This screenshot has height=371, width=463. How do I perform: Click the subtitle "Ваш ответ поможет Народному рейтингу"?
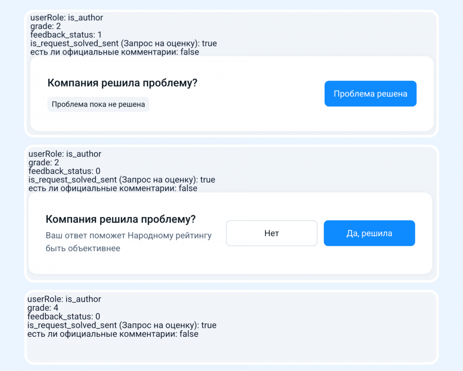pos(129,235)
